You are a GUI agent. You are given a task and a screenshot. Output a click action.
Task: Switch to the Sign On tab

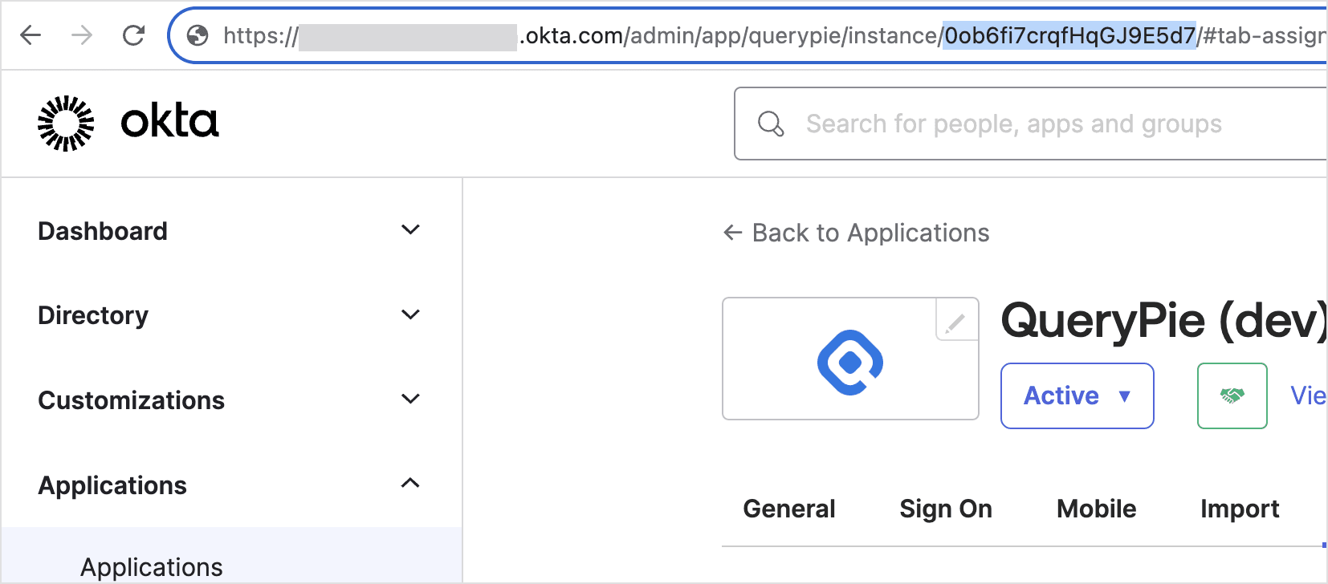(945, 509)
